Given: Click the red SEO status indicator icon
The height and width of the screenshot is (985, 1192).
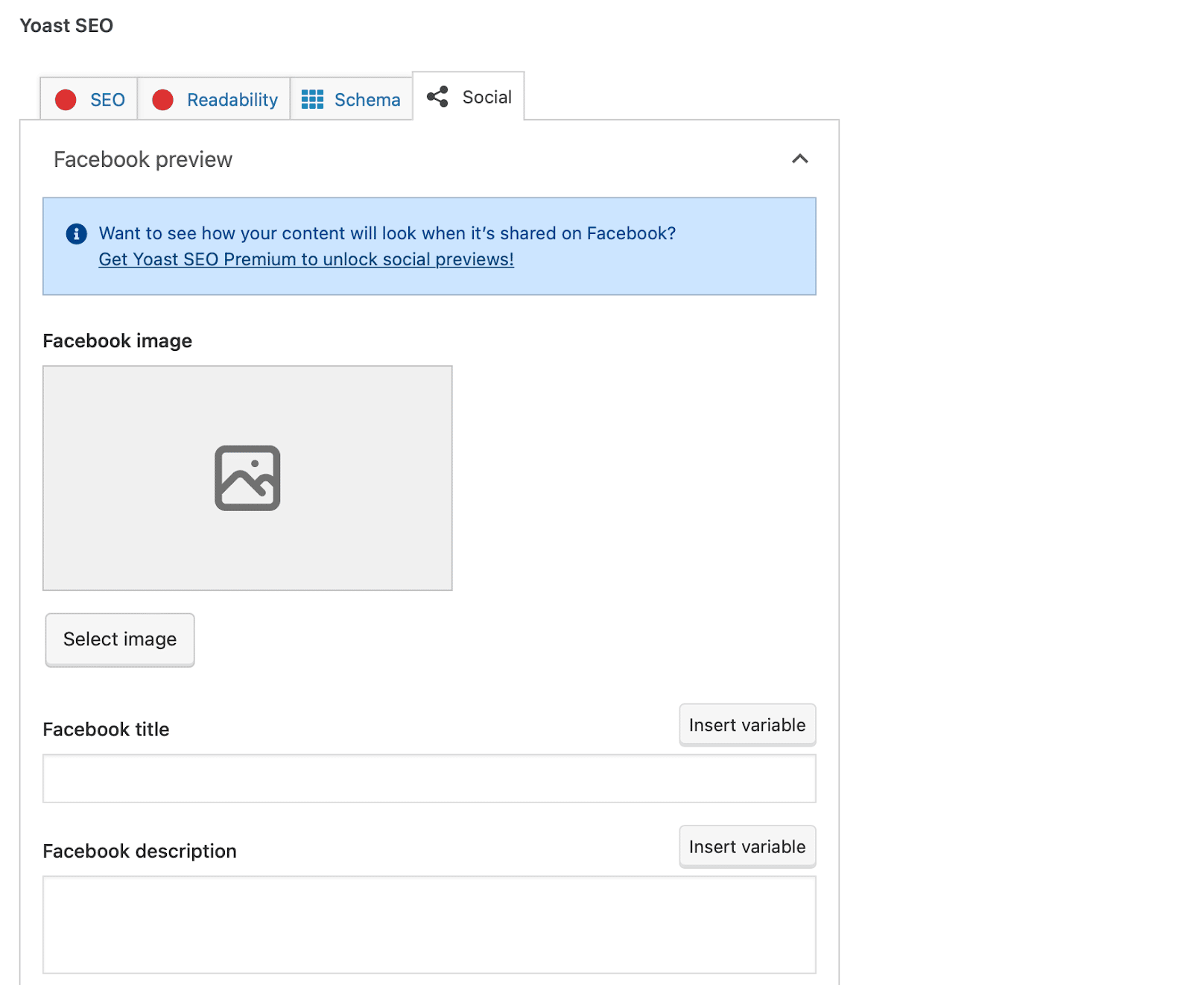Looking at the screenshot, I should (65, 98).
